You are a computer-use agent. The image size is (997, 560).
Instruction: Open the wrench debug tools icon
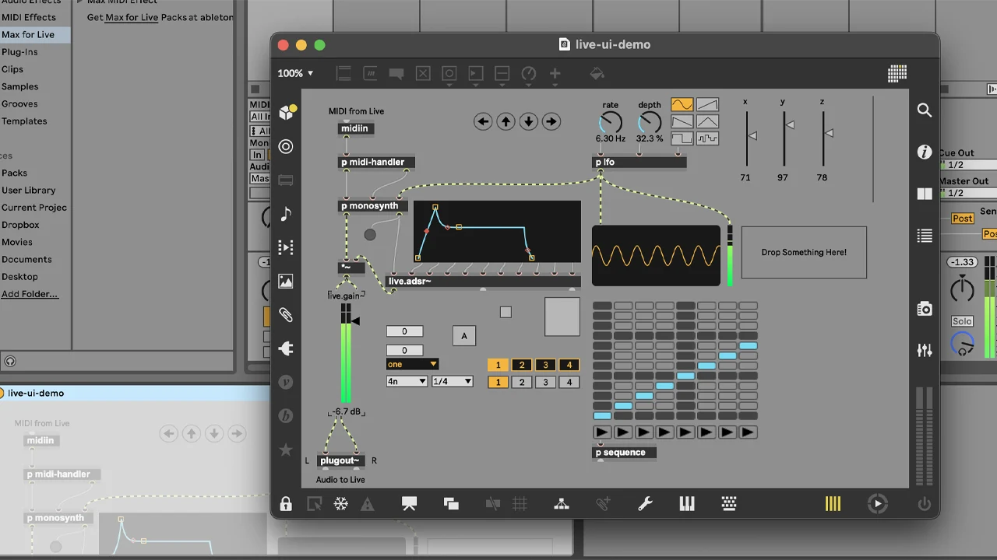(x=645, y=504)
